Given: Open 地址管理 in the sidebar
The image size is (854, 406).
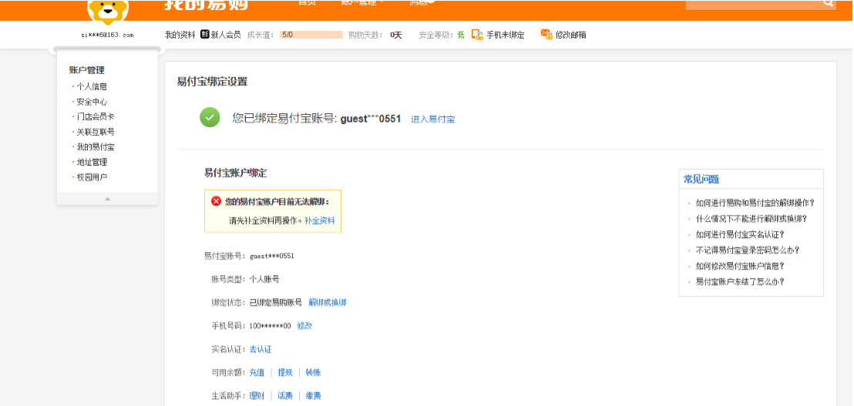Looking at the screenshot, I should pos(92,163).
